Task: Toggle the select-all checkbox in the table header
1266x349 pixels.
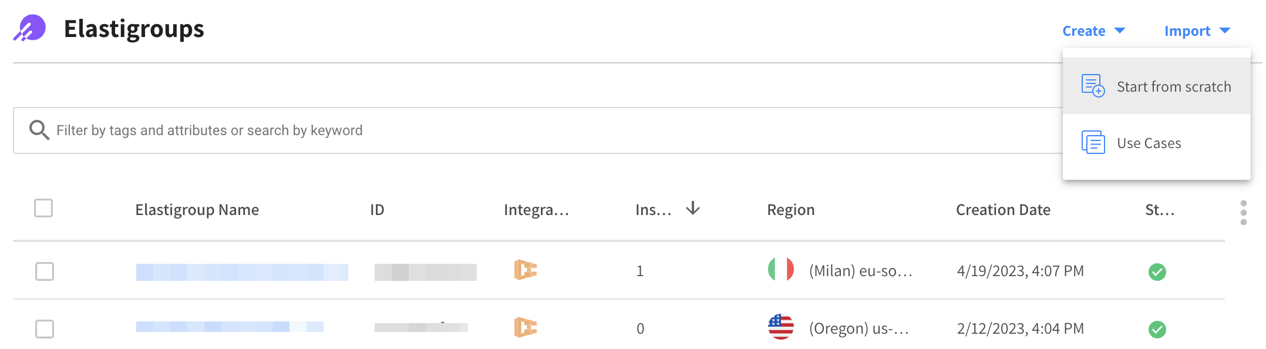Action: (43, 208)
